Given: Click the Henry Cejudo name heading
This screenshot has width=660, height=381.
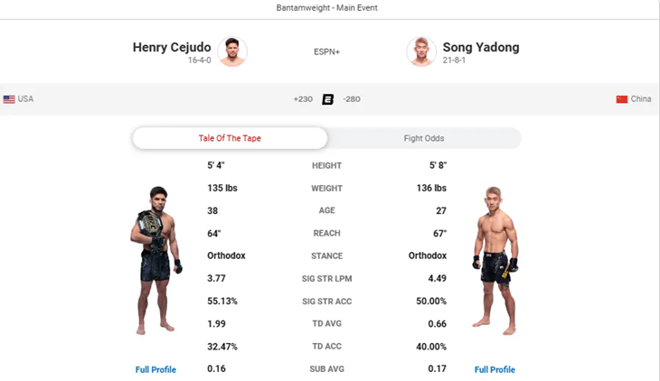Looking at the screenshot, I should point(172,47).
